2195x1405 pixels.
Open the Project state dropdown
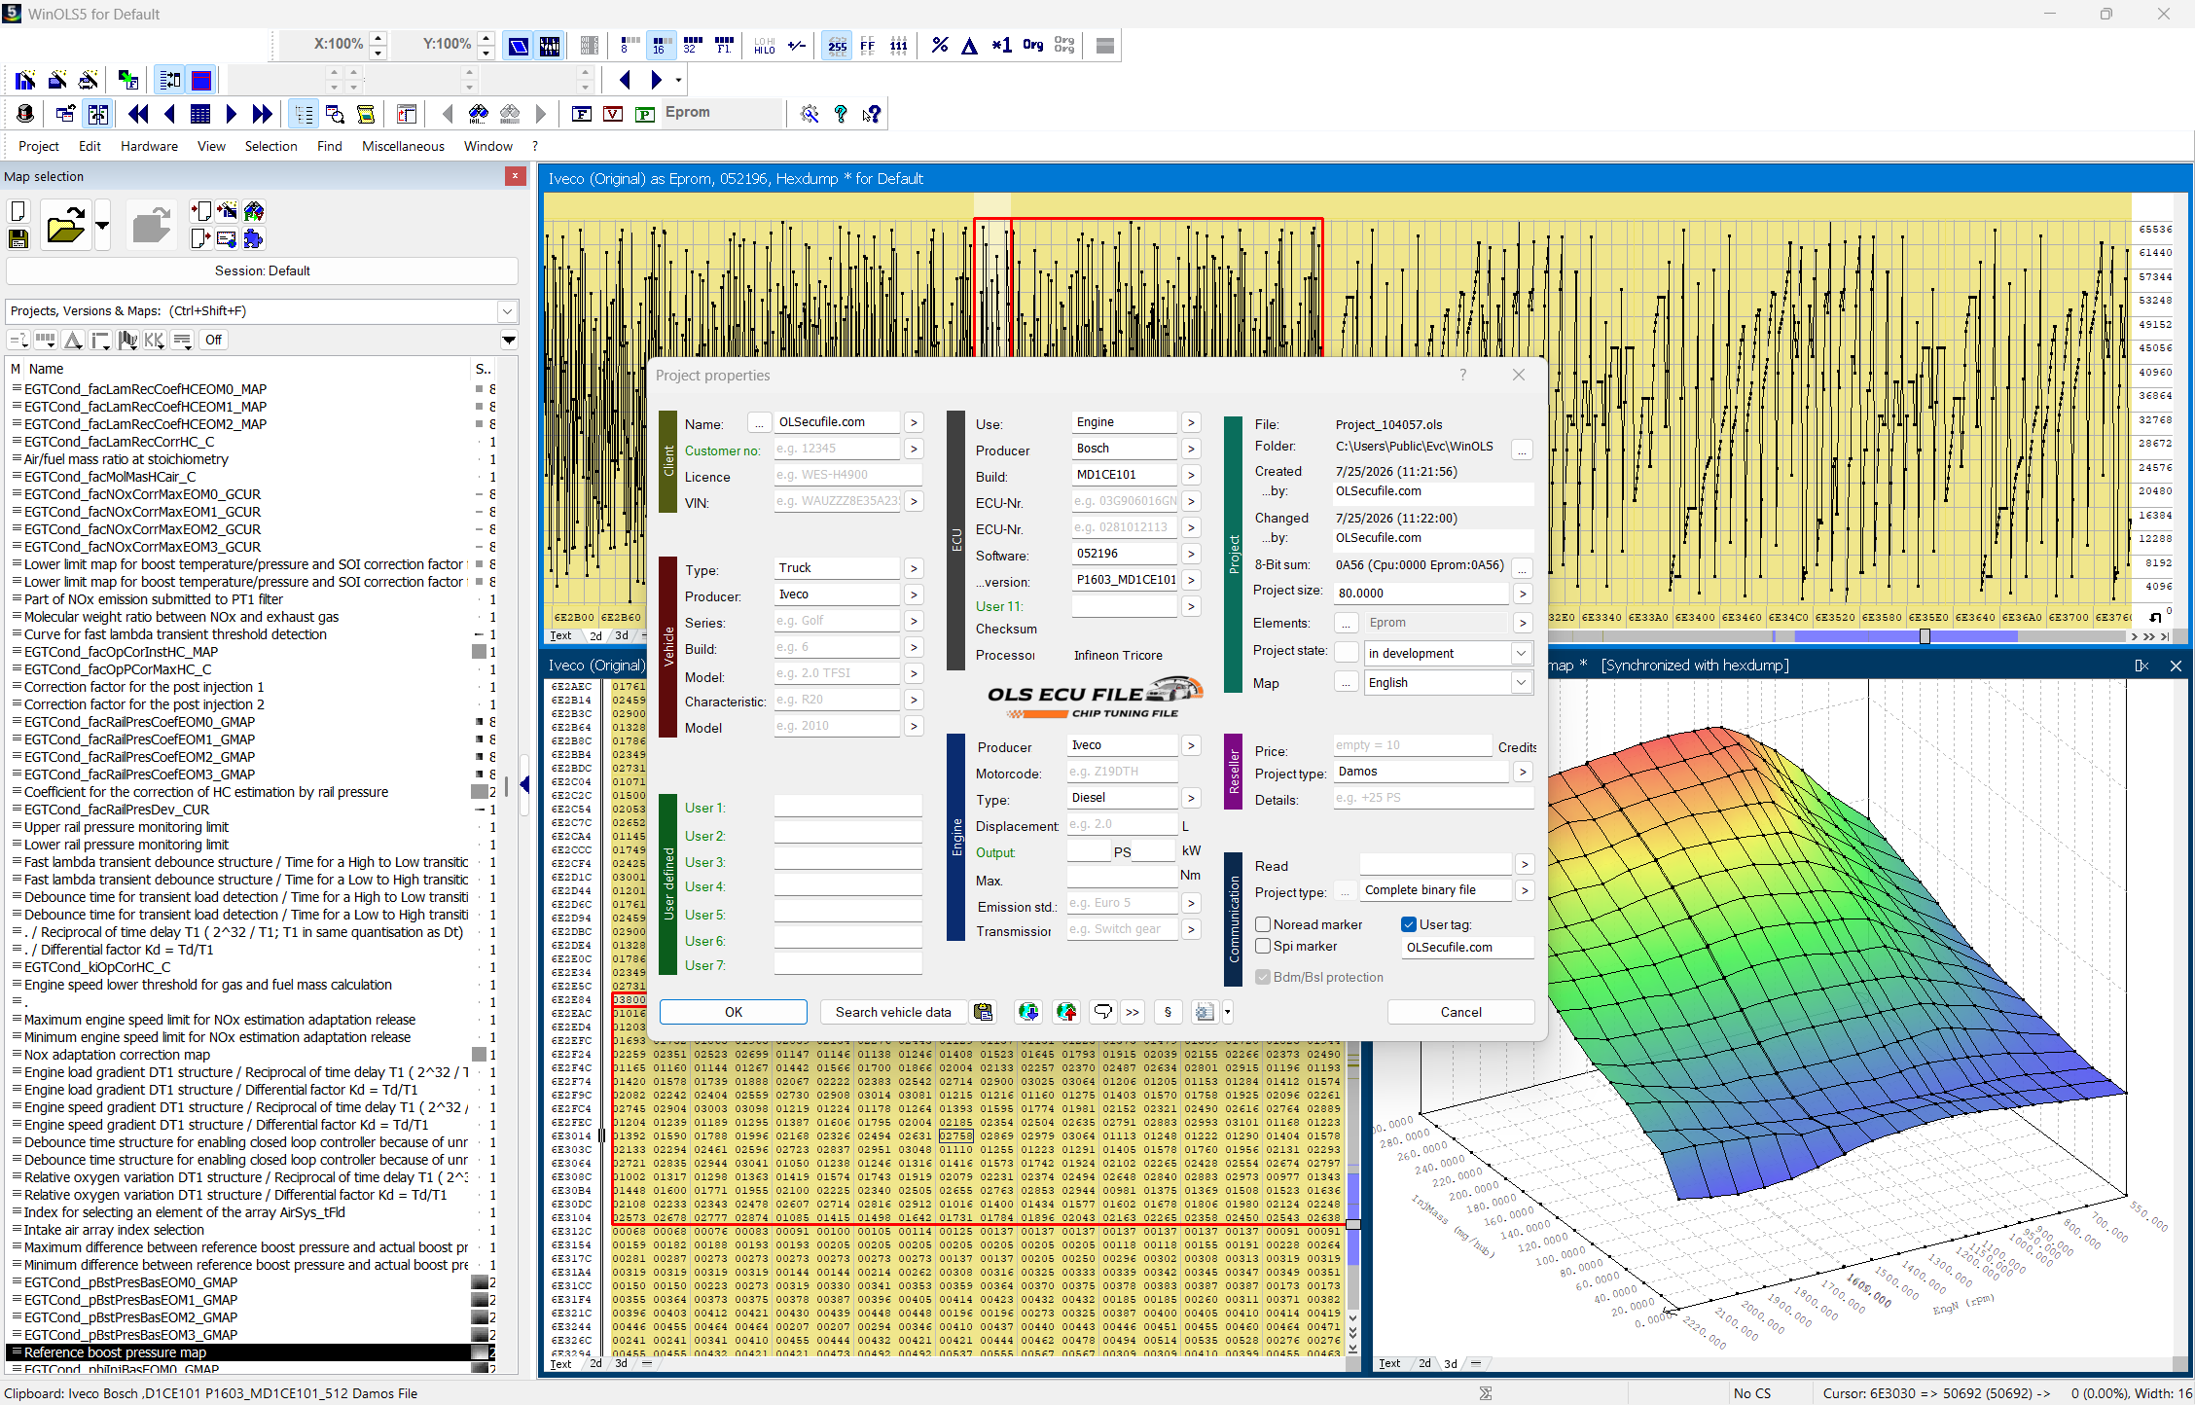[x=1521, y=654]
